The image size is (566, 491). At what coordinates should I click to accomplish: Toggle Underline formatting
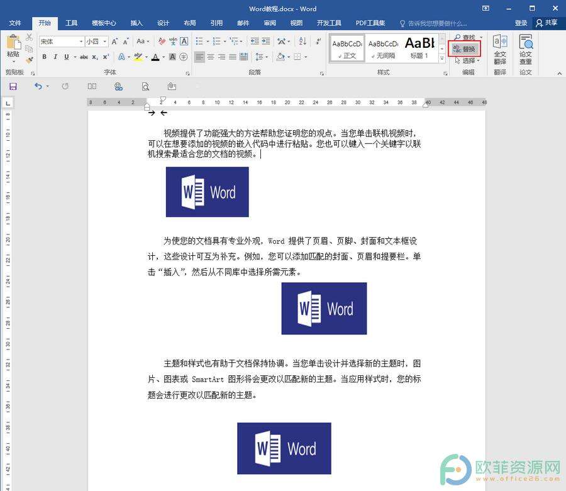click(x=67, y=57)
